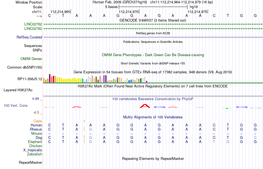Click the X_tropicalis species label
The image size is (263, 169).
click(x=33, y=150)
